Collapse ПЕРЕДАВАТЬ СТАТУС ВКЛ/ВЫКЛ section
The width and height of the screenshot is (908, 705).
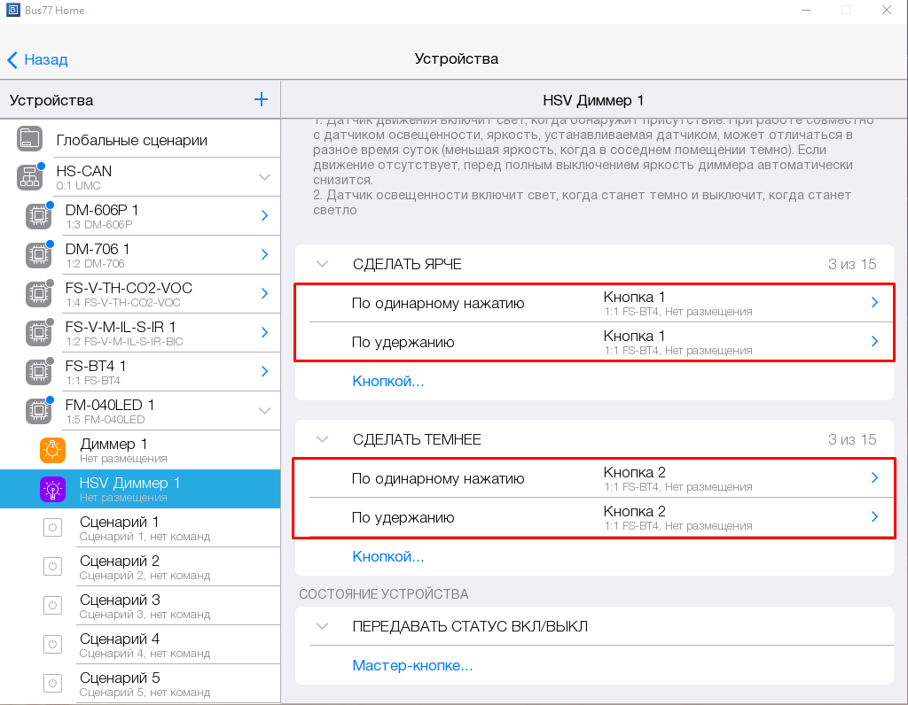[x=322, y=626]
